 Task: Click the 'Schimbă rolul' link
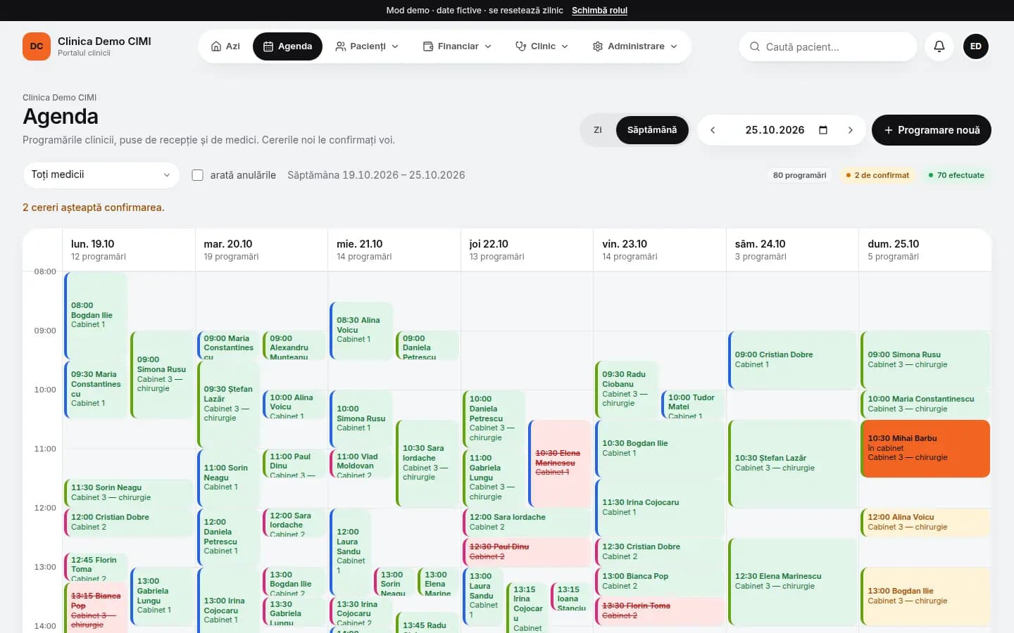pos(599,11)
